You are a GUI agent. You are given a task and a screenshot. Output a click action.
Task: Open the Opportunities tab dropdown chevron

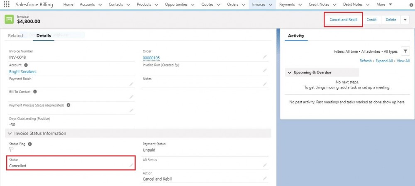tap(193, 5)
